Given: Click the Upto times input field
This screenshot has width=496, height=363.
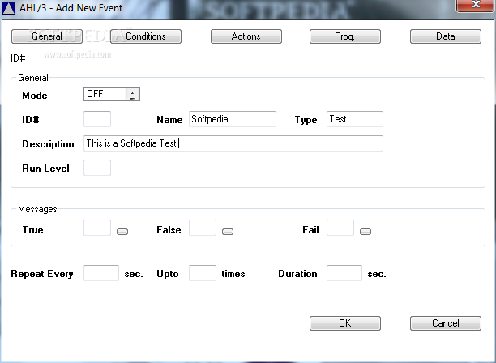Looking at the screenshot, I should [203, 273].
